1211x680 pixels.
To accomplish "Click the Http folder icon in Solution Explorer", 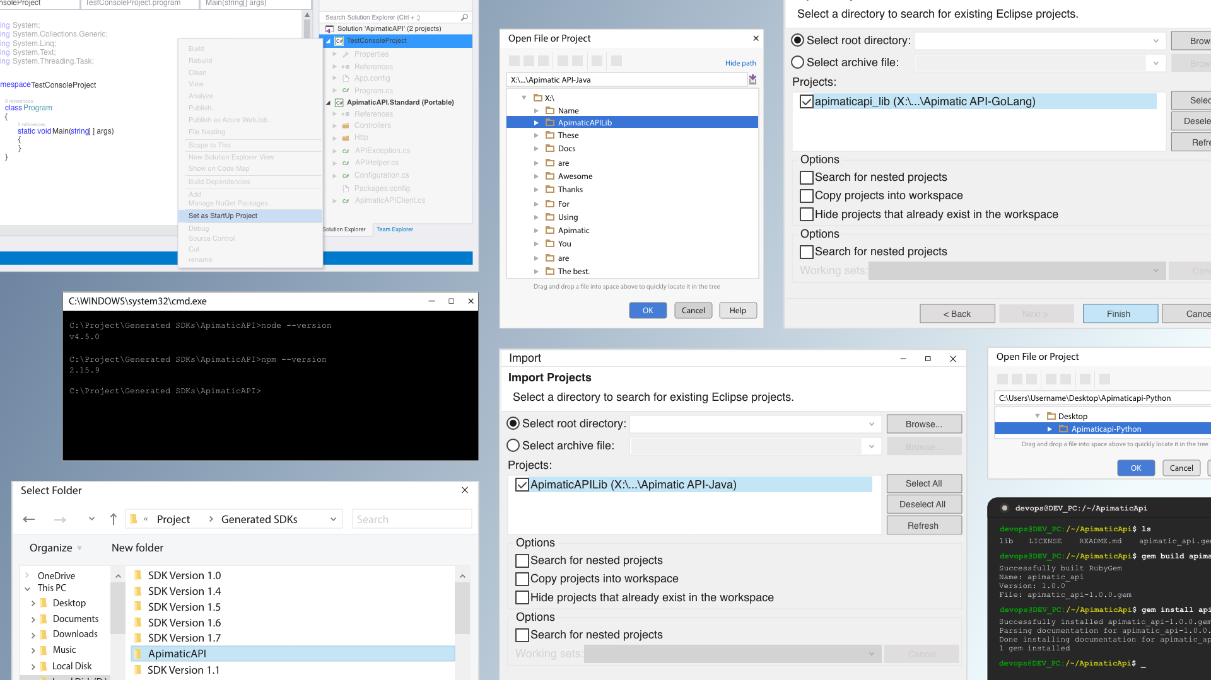I will pos(346,137).
